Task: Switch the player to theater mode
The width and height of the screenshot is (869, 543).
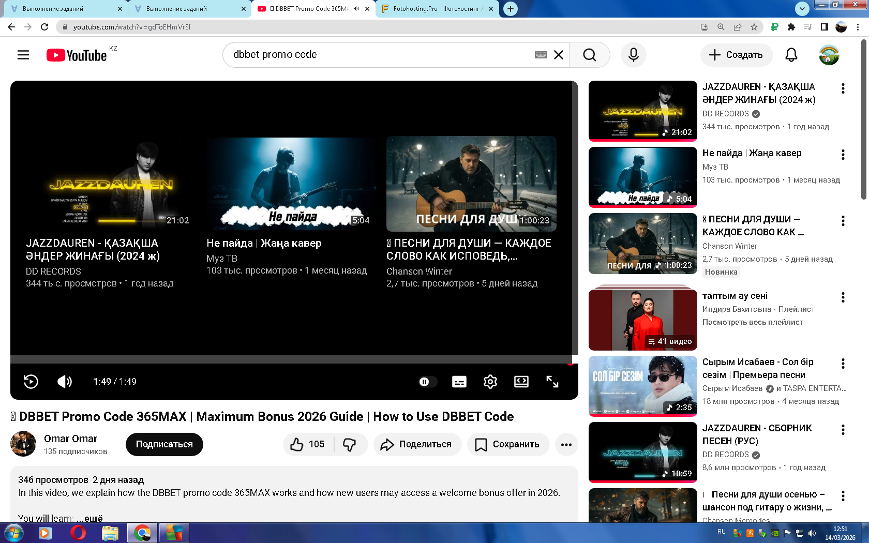Action: point(521,382)
